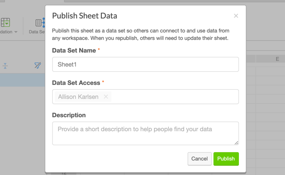285x175 pixels.
Task: Remove Allison Karlsen from access list
Action: (x=106, y=97)
